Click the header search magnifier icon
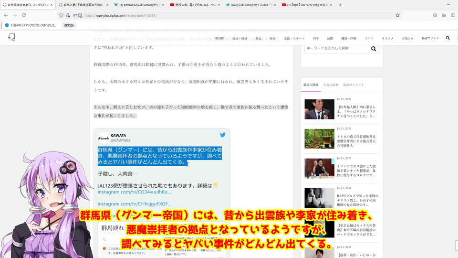The width and height of the screenshot is (458, 258). click(x=448, y=38)
